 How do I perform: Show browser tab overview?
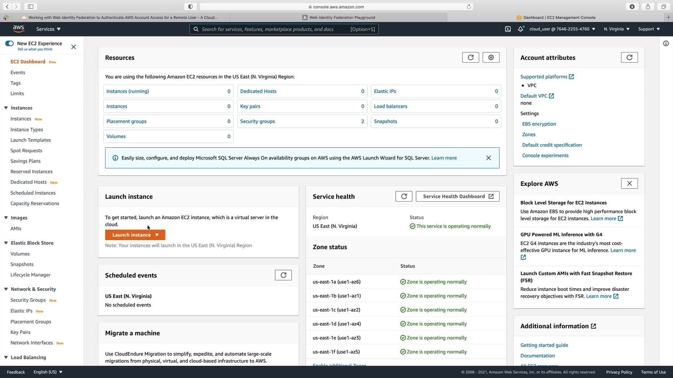click(x=664, y=6)
